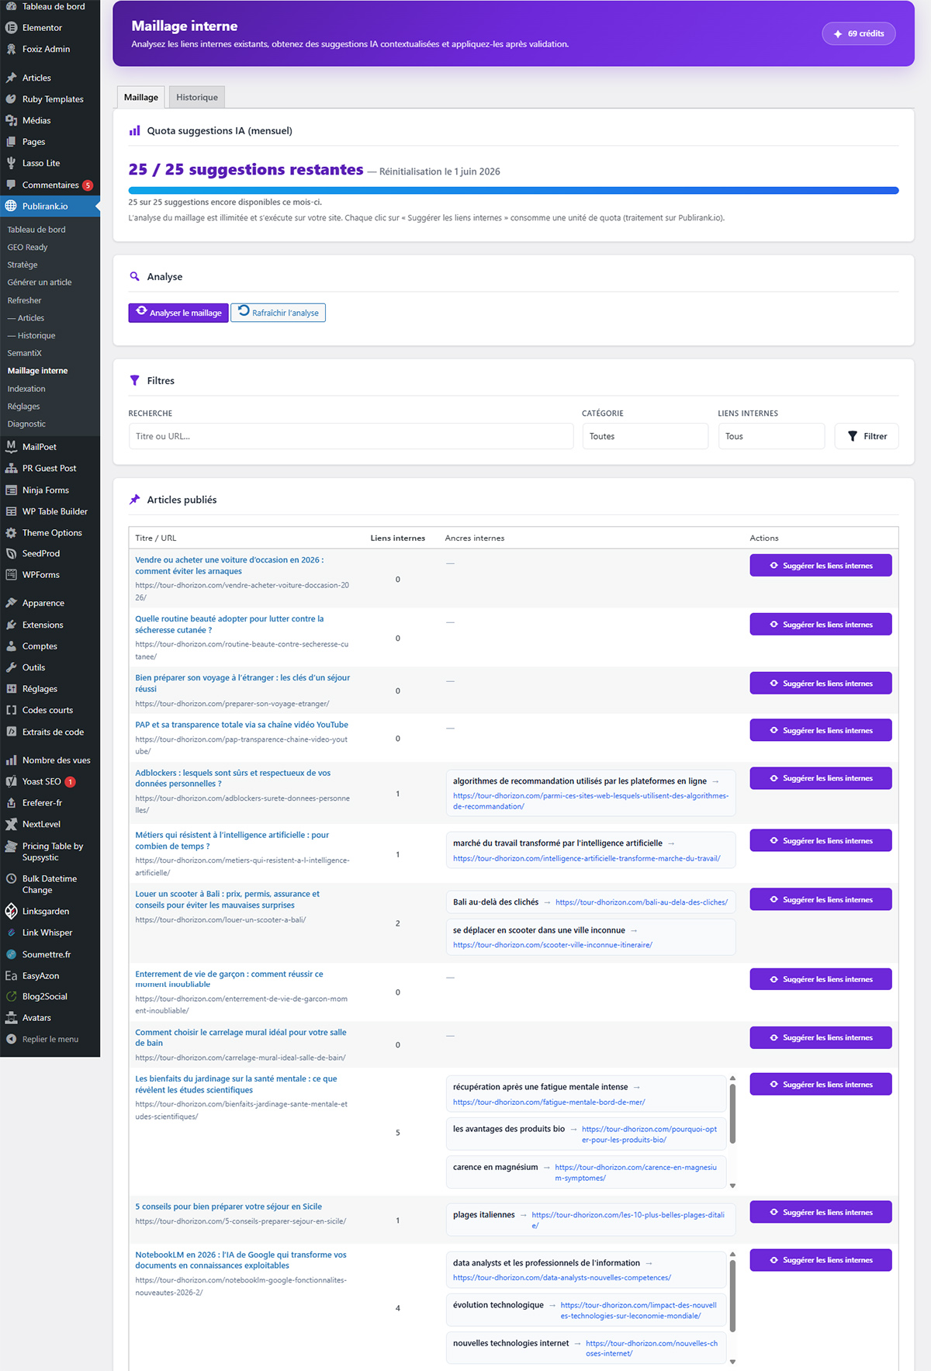Click Analyser le maillage button
The image size is (931, 1371).
pyautogui.click(x=178, y=313)
